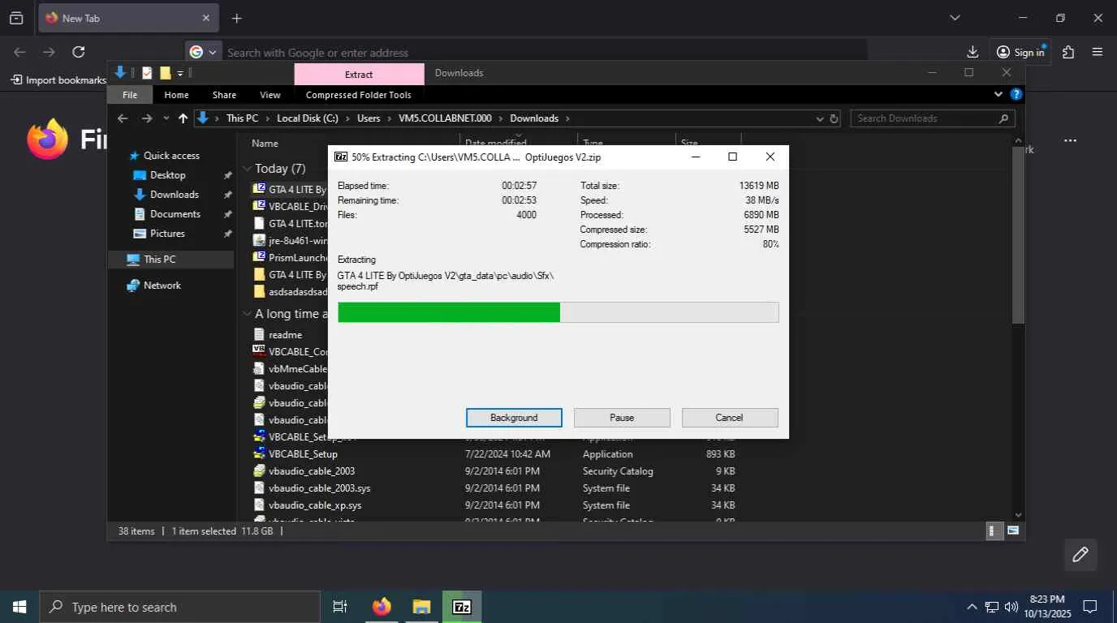Open the Firefox downloads panel
The image size is (1117, 623).
point(973,52)
